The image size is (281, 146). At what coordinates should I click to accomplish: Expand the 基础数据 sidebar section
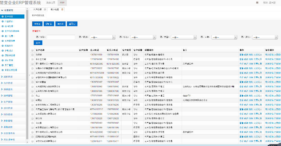coord(12,127)
